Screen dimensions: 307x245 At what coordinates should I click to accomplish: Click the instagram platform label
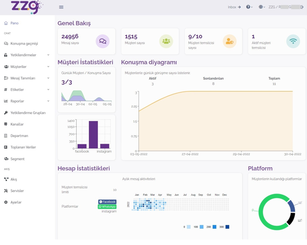(x=109, y=211)
